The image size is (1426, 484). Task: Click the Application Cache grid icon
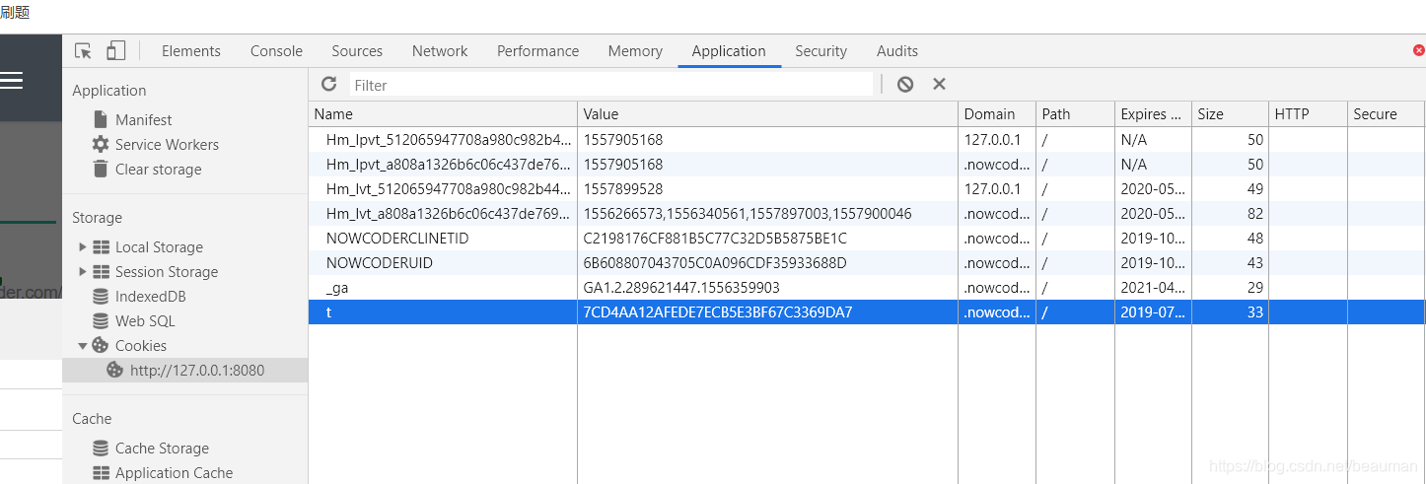click(x=101, y=473)
